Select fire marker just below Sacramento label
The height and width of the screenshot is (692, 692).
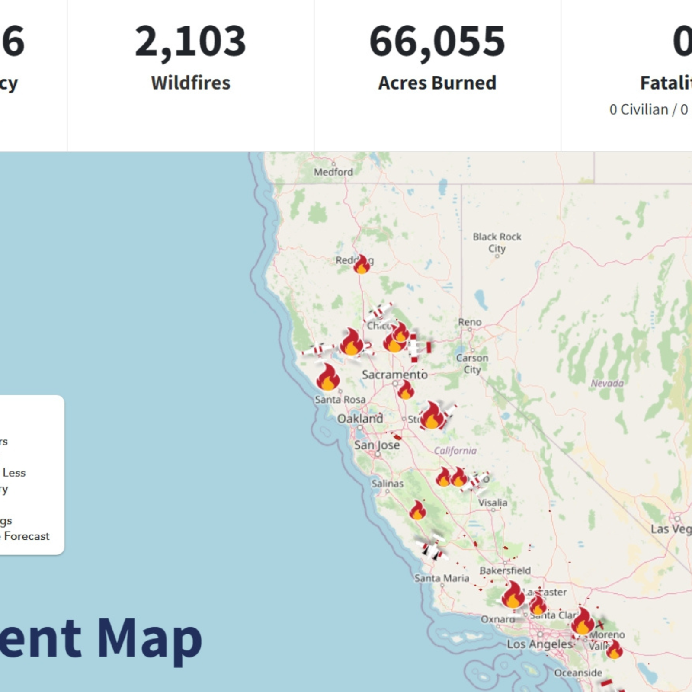(406, 390)
